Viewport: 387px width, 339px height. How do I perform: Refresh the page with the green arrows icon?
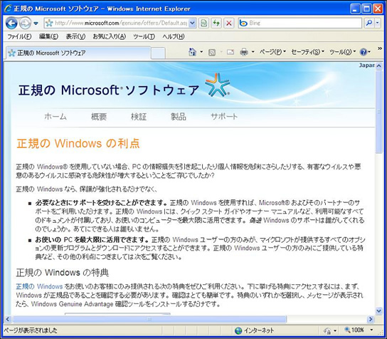coord(216,24)
